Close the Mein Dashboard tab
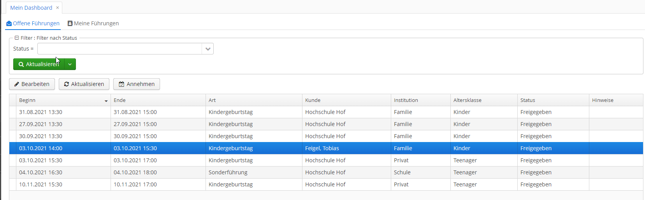645x200 pixels. point(58,8)
